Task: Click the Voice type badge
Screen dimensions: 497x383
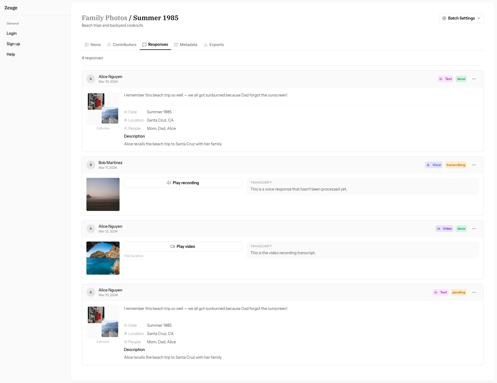Action: pos(433,165)
